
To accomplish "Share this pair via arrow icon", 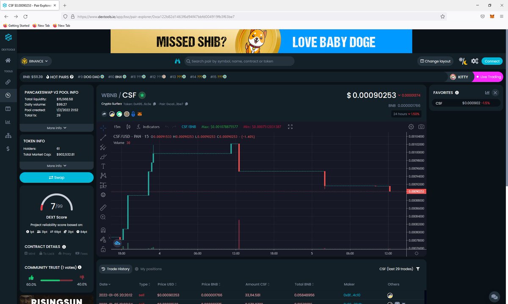I will click(x=105, y=114).
